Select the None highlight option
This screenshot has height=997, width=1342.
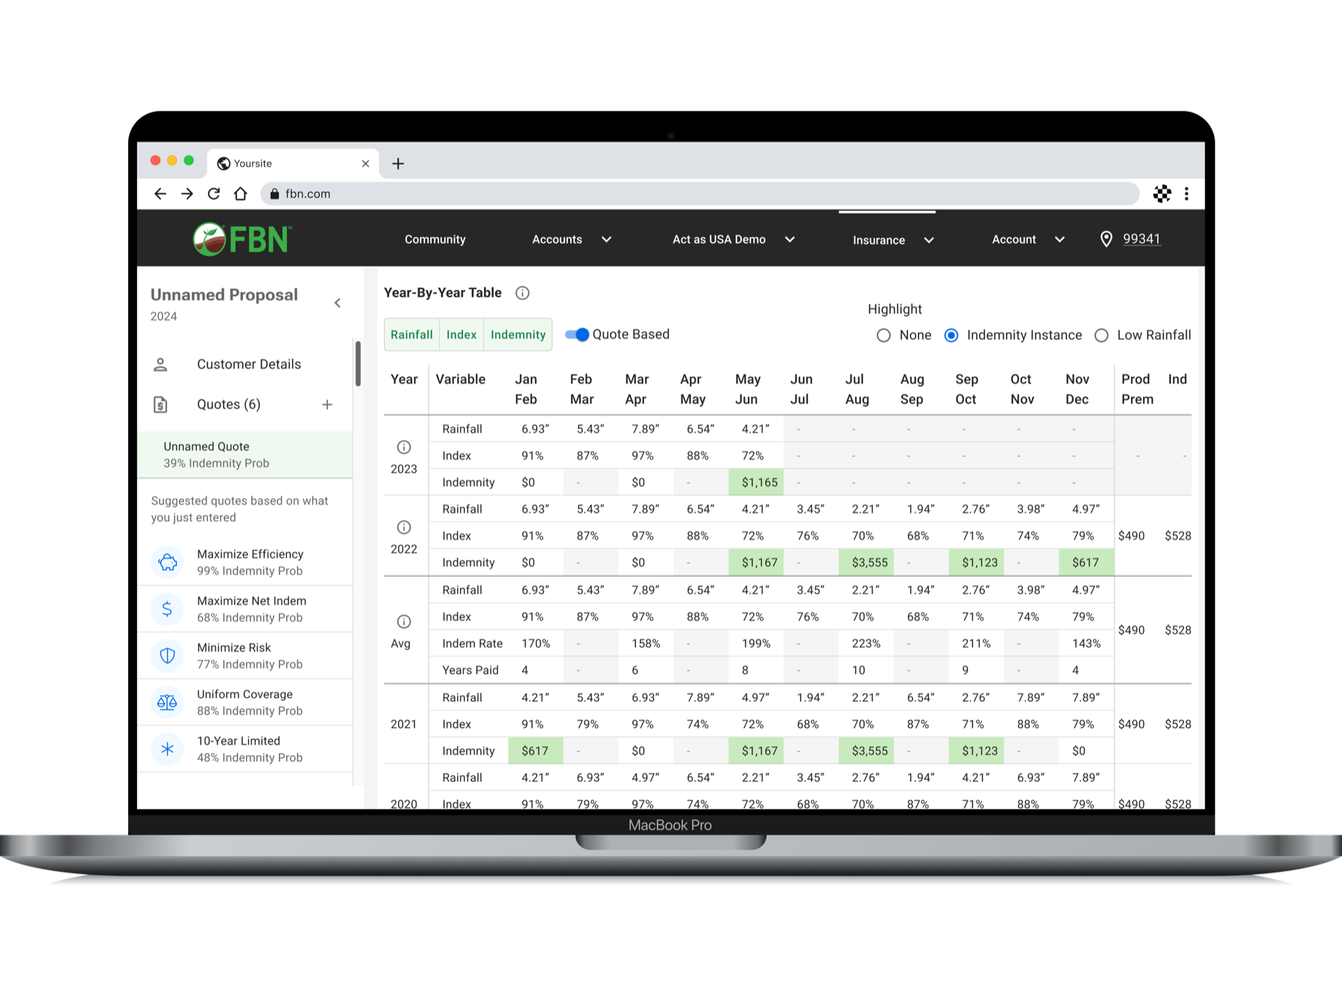click(x=883, y=336)
